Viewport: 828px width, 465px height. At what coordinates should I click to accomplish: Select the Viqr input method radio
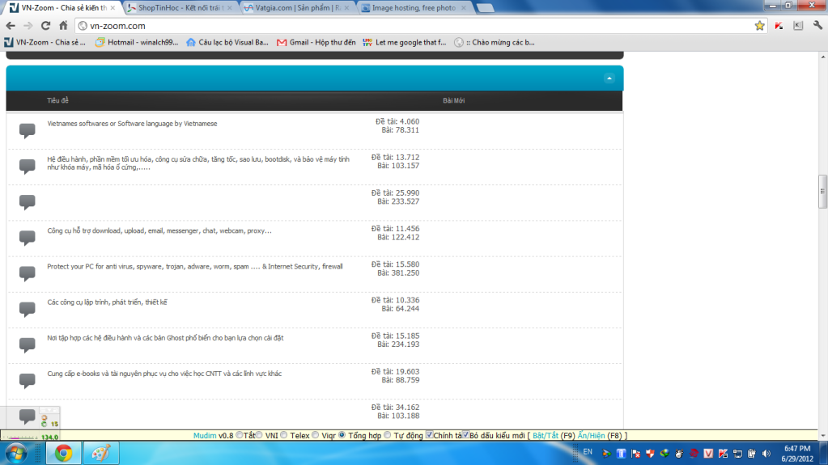point(315,435)
